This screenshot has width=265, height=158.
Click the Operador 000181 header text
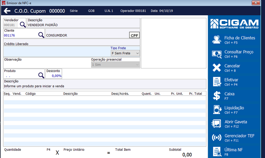tap(133, 11)
